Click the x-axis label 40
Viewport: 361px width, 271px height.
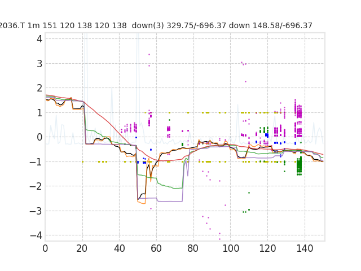(119, 248)
